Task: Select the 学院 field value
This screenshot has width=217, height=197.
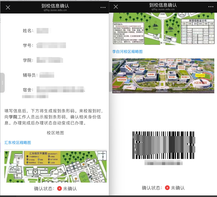Action: coord(50,60)
